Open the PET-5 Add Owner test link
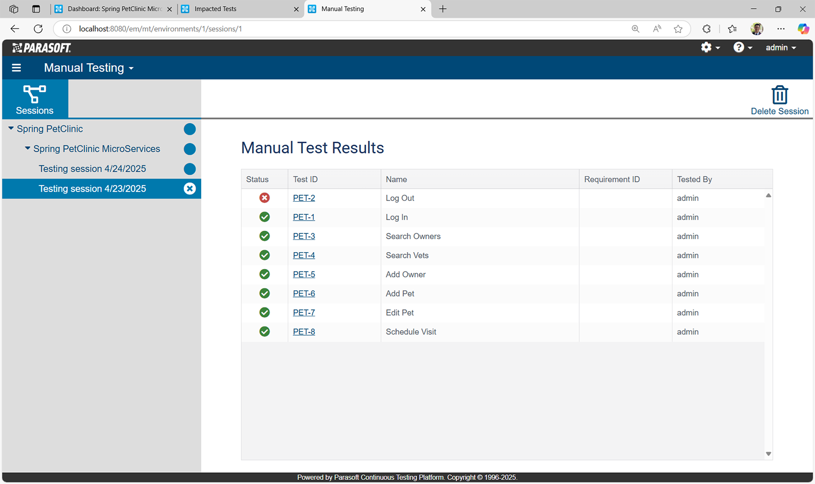The width and height of the screenshot is (815, 484). click(304, 274)
